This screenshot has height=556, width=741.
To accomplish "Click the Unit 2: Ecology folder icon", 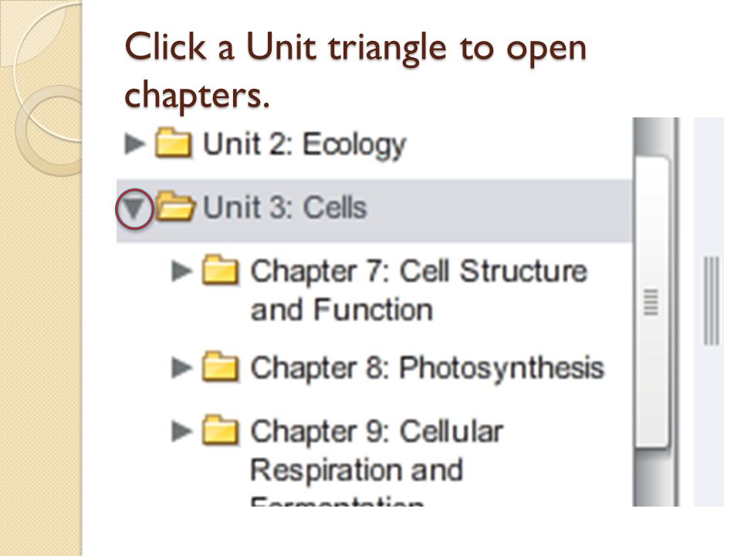I will click(174, 142).
